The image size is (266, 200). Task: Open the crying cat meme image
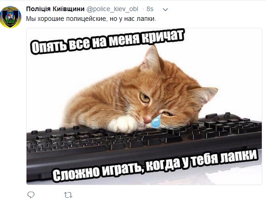pyautogui.click(x=144, y=106)
